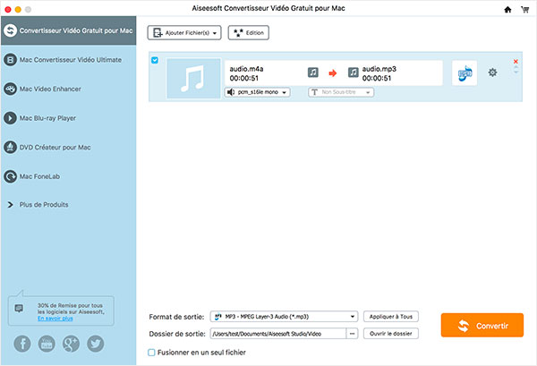
Task: Click the Twitter social icon
Action: [96, 344]
